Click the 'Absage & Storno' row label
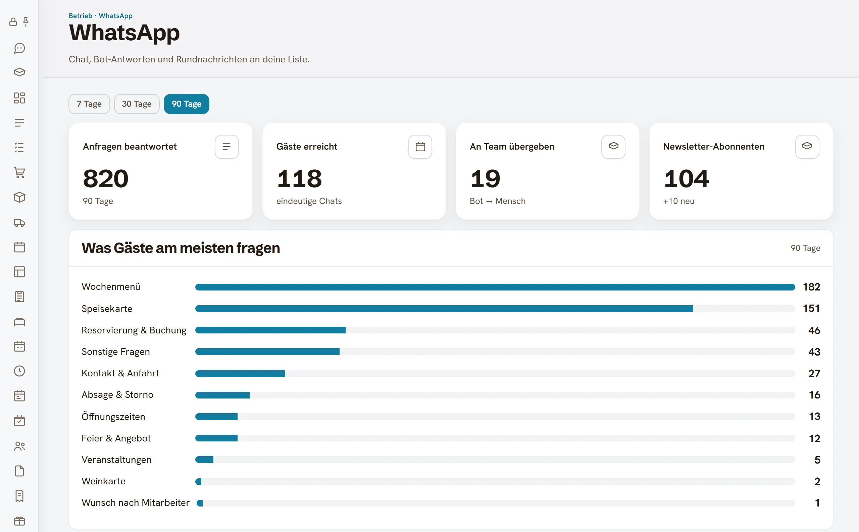Image resolution: width=859 pixels, height=532 pixels. 117,395
